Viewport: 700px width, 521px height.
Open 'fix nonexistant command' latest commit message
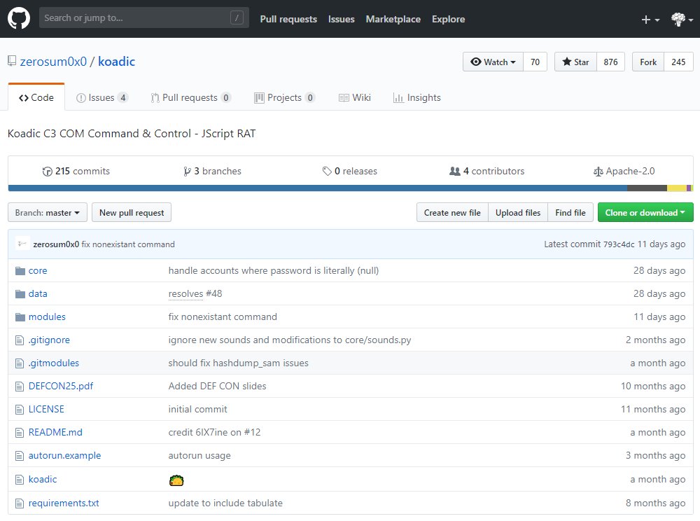[x=128, y=244]
